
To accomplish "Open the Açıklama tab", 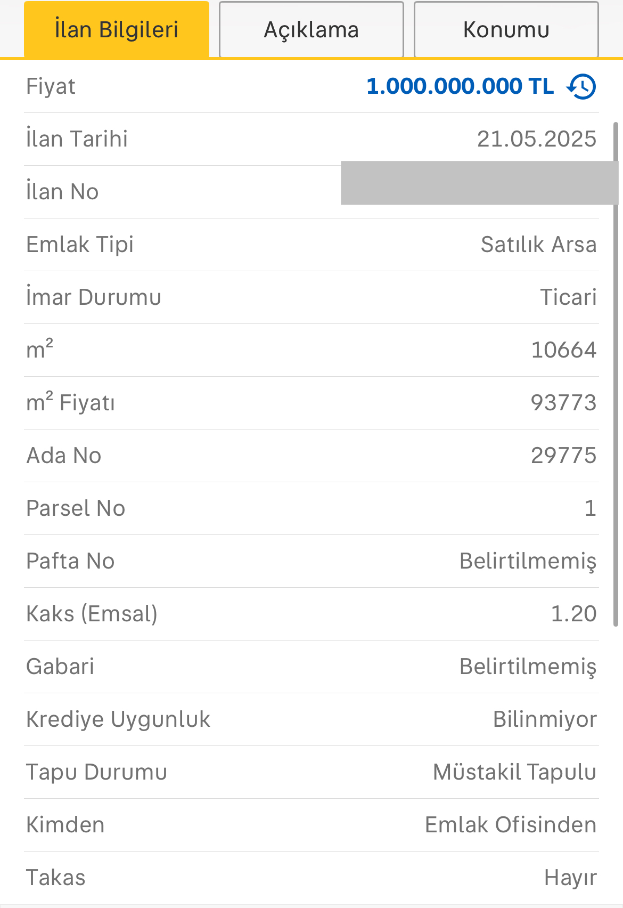I will point(311,30).
